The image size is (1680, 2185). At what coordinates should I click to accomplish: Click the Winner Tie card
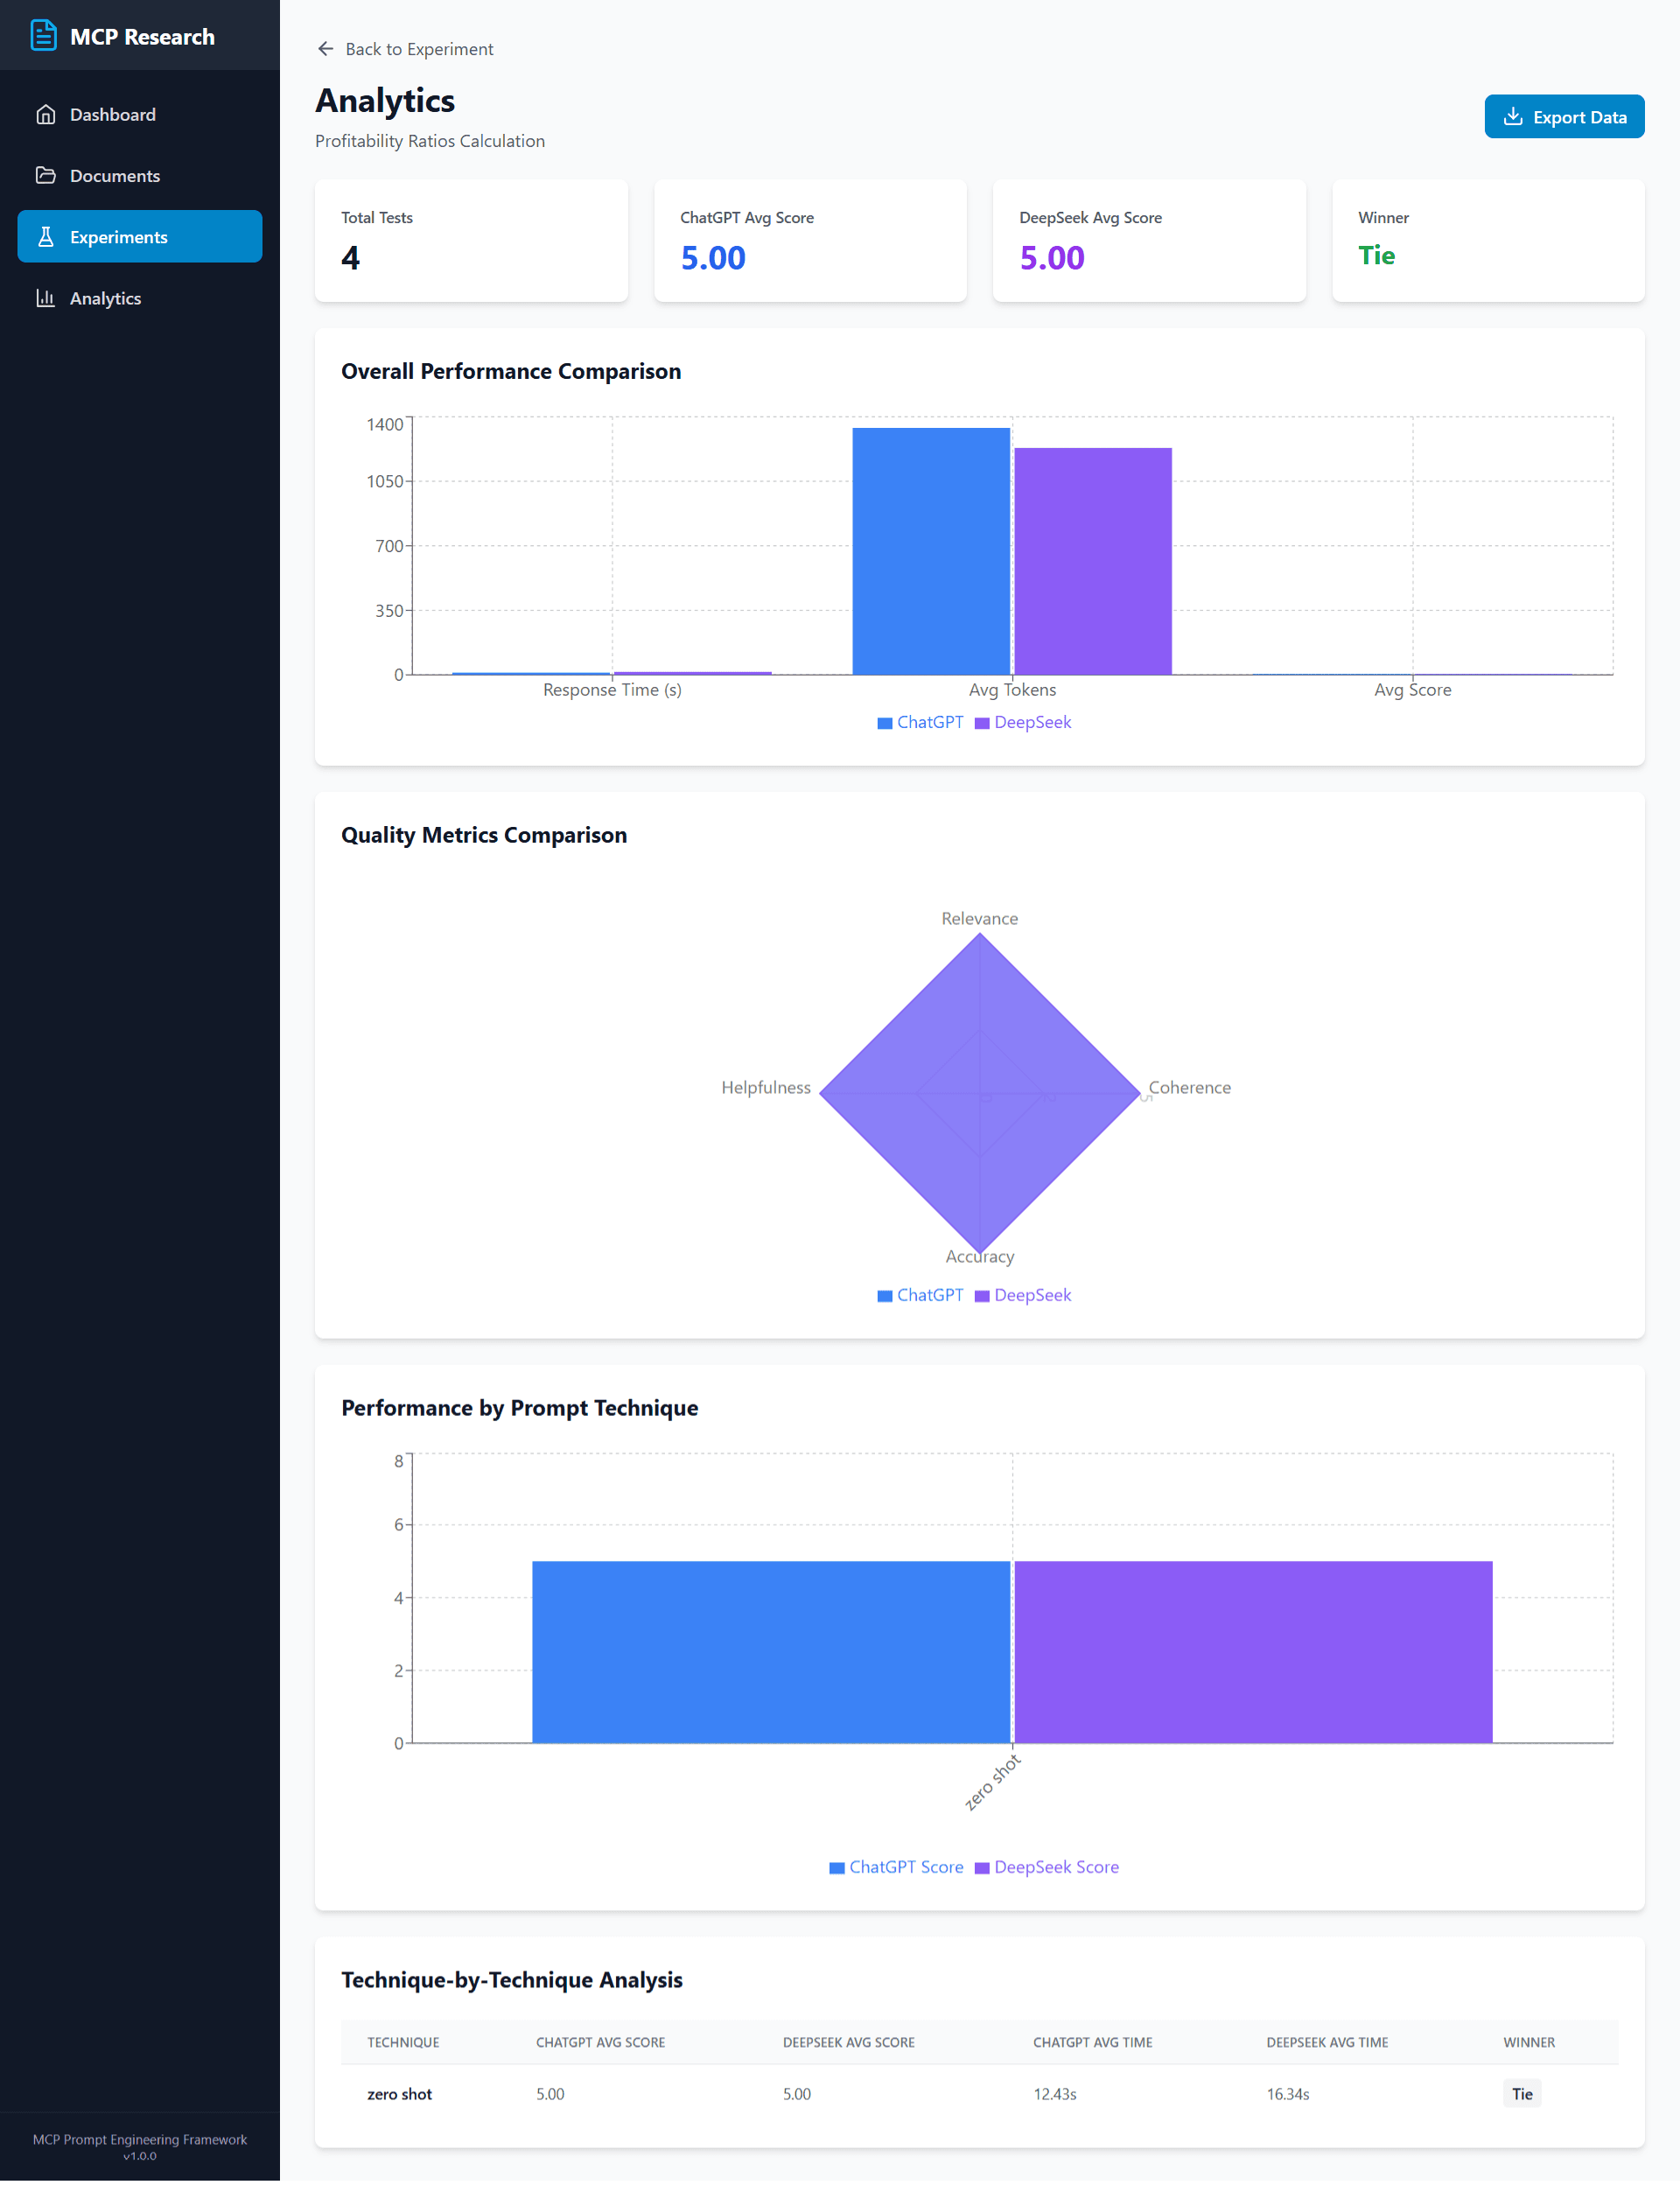(x=1487, y=240)
